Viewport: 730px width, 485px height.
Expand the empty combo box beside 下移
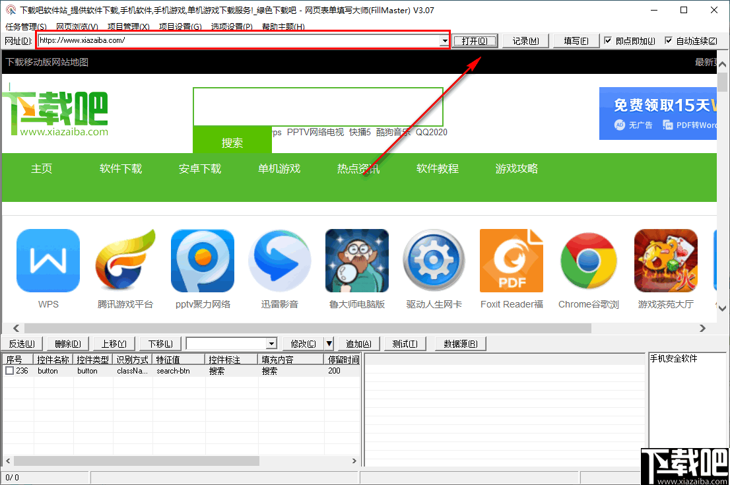(270, 344)
